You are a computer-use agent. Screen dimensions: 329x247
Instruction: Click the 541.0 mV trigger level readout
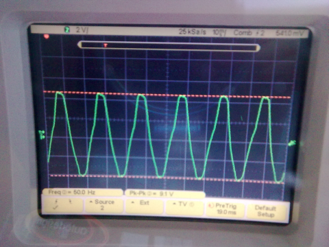pyautogui.click(x=290, y=34)
